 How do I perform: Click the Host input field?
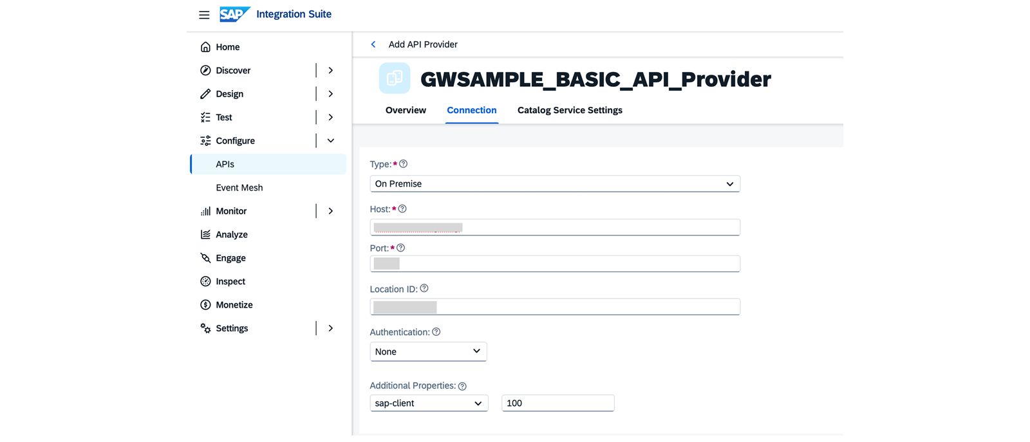pos(555,227)
